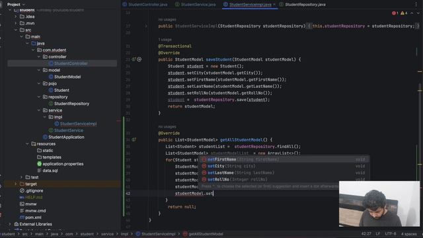The width and height of the screenshot is (423, 238).
Task: Collapse the resources folder
Action: pos(27,144)
